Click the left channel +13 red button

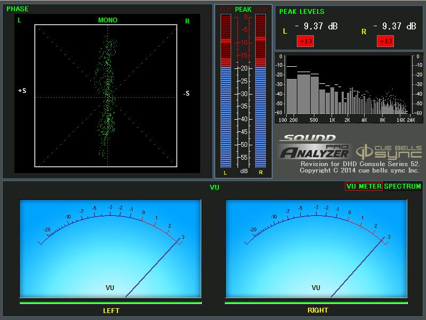[x=306, y=42]
